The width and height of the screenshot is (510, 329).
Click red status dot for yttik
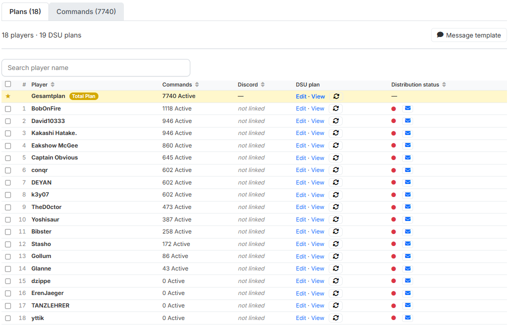(394, 318)
